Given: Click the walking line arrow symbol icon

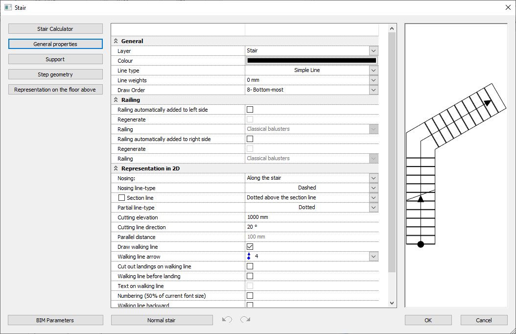Looking at the screenshot, I should tap(249, 256).
